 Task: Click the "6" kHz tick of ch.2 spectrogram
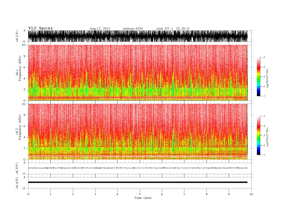pos(25,126)
